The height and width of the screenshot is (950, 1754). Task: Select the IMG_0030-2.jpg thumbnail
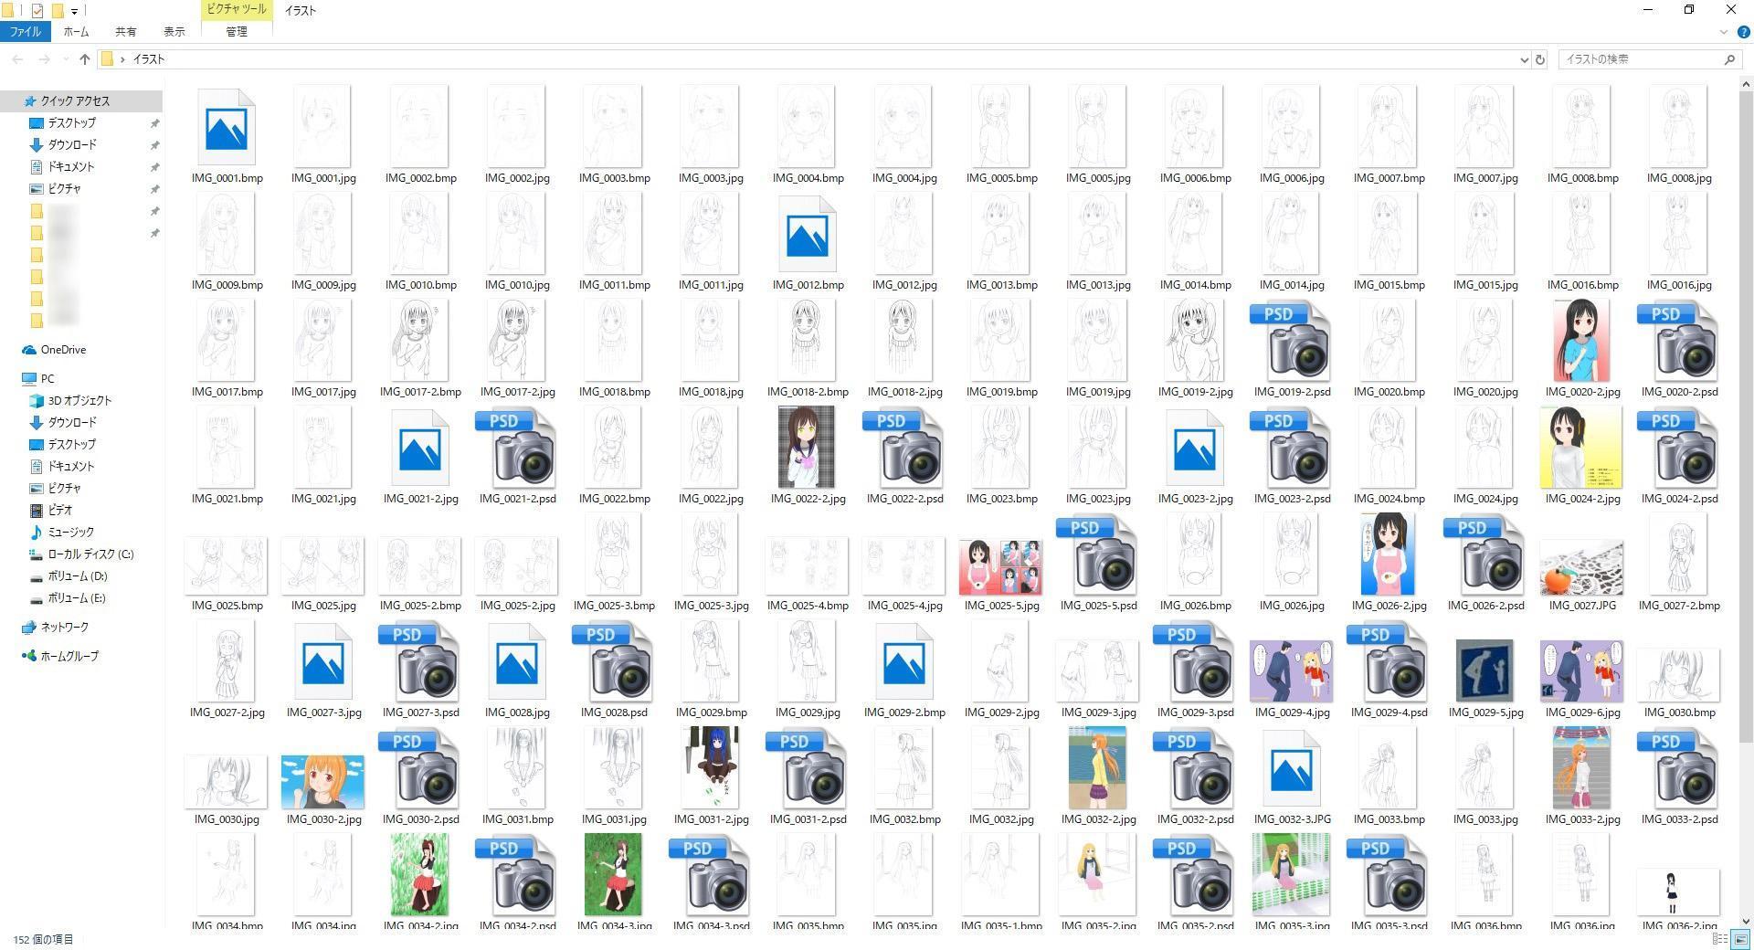322,782
